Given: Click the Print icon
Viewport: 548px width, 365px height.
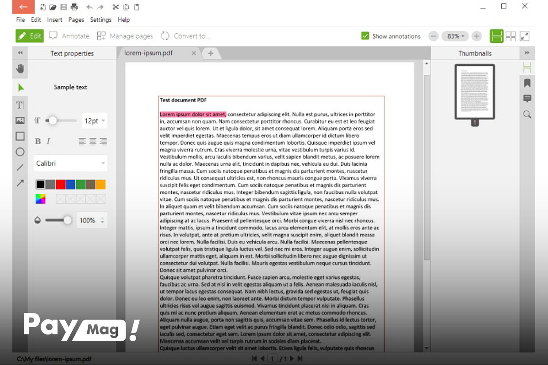Looking at the screenshot, I should coord(75,7).
